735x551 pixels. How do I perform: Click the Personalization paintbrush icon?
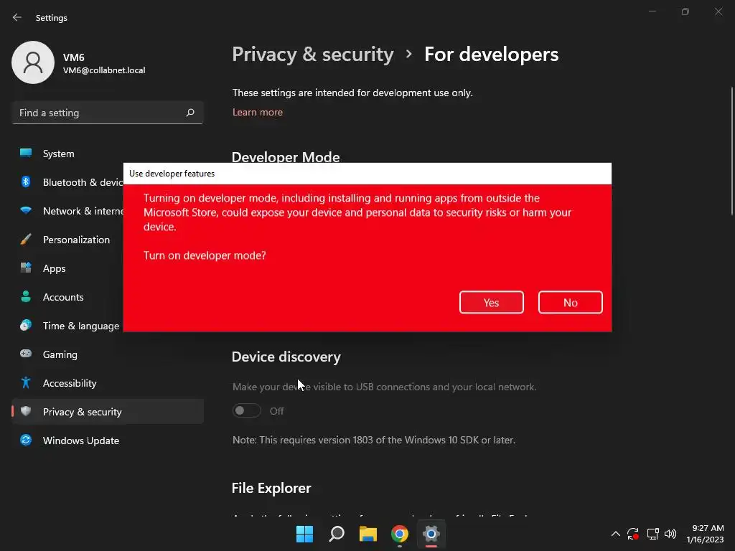click(26, 240)
